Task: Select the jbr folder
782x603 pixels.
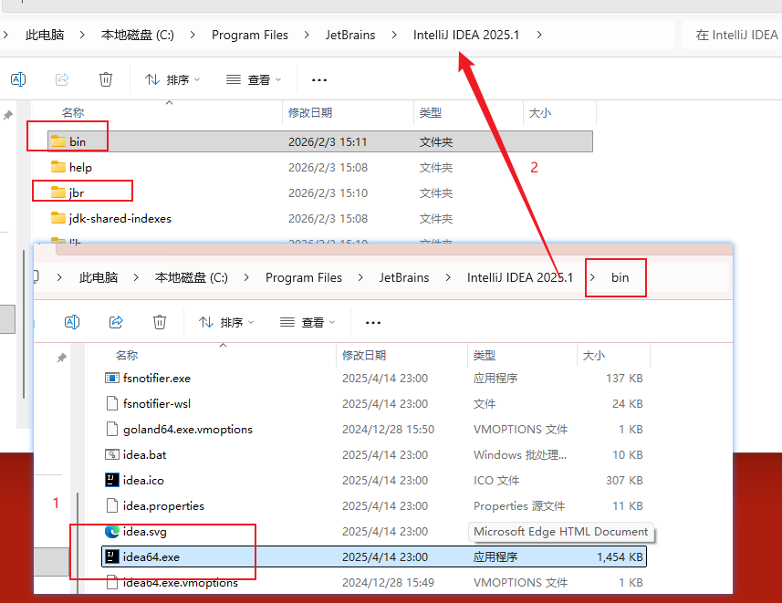Action: (x=68, y=193)
